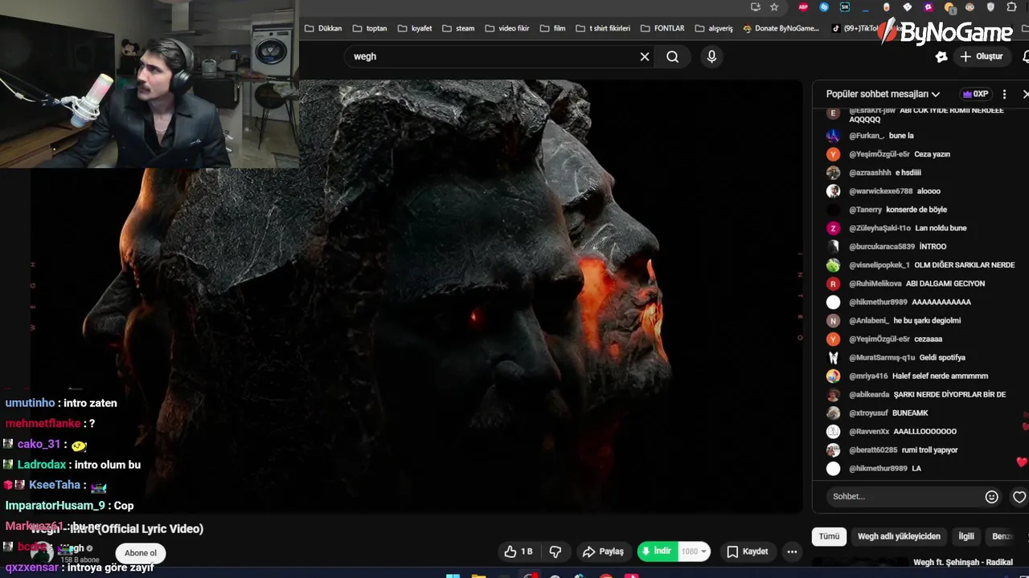Open the Windows Start menu
1029x578 pixels.
point(453,576)
